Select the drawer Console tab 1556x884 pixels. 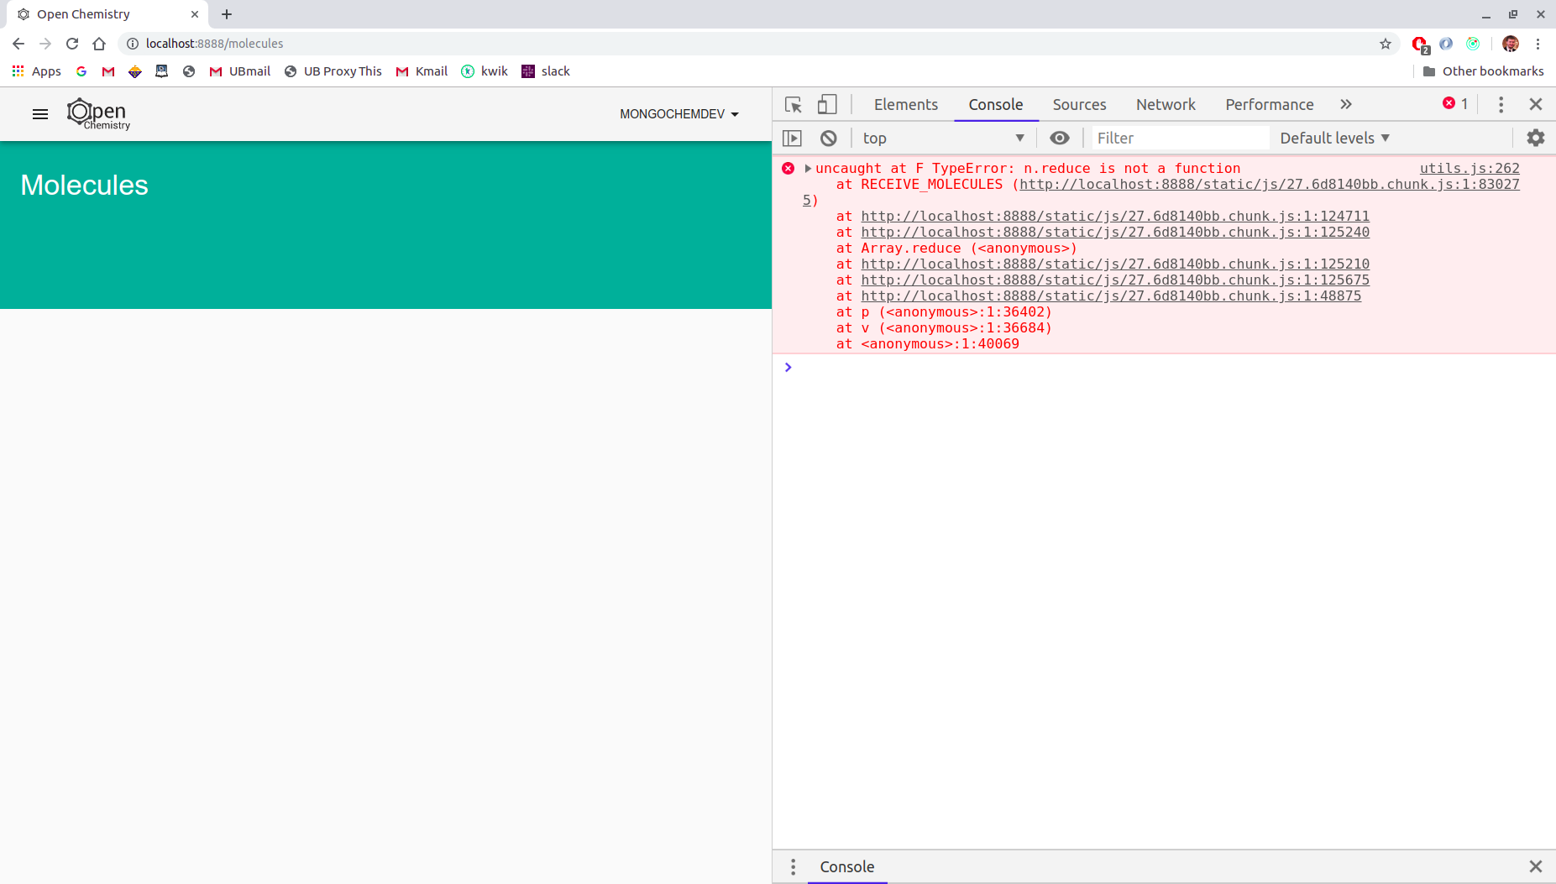[846, 866]
